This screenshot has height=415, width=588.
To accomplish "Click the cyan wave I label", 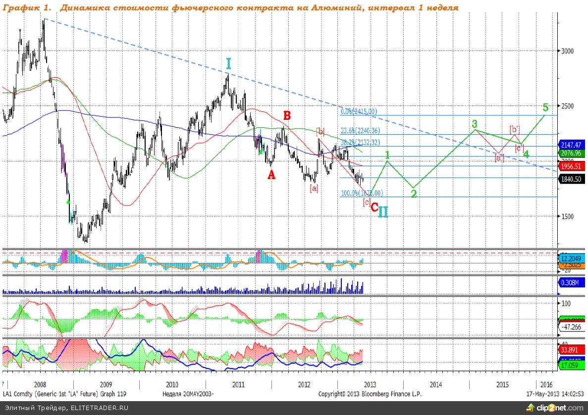I will pos(228,64).
